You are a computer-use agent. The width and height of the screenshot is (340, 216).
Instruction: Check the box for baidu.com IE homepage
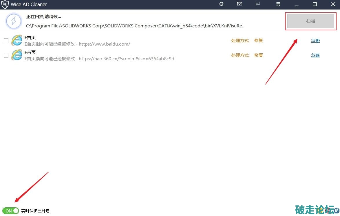(x=6, y=41)
